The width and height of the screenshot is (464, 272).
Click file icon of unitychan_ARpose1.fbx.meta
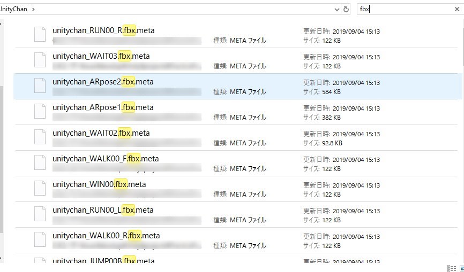[x=40, y=111]
